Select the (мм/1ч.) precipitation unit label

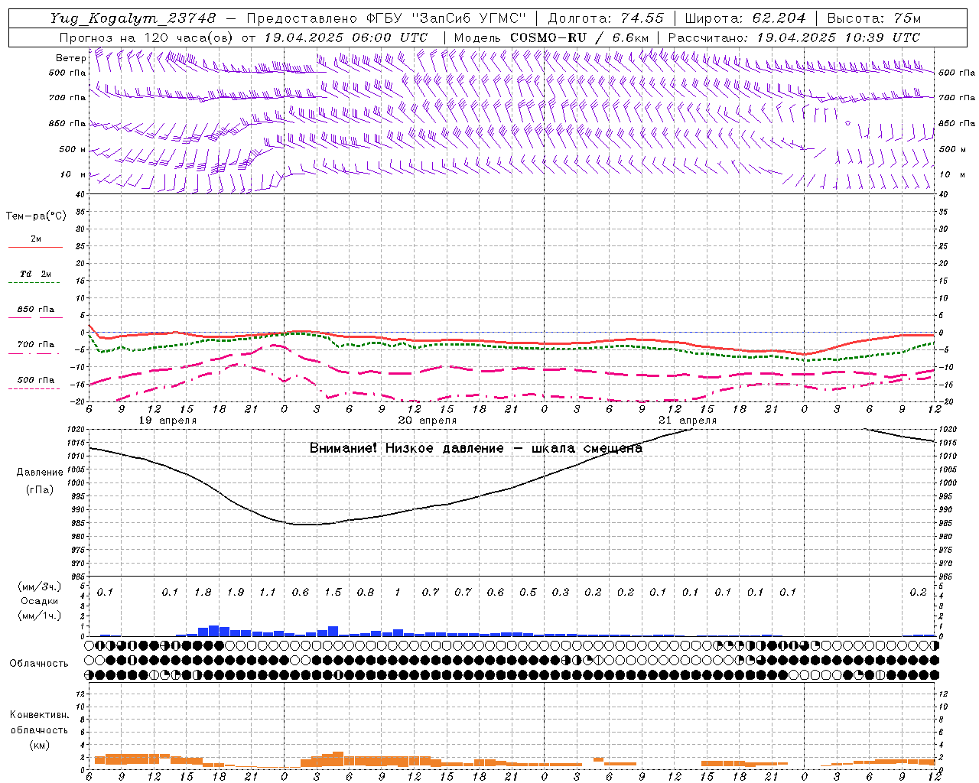point(40,616)
